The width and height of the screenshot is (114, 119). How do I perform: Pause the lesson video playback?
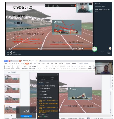7,49
